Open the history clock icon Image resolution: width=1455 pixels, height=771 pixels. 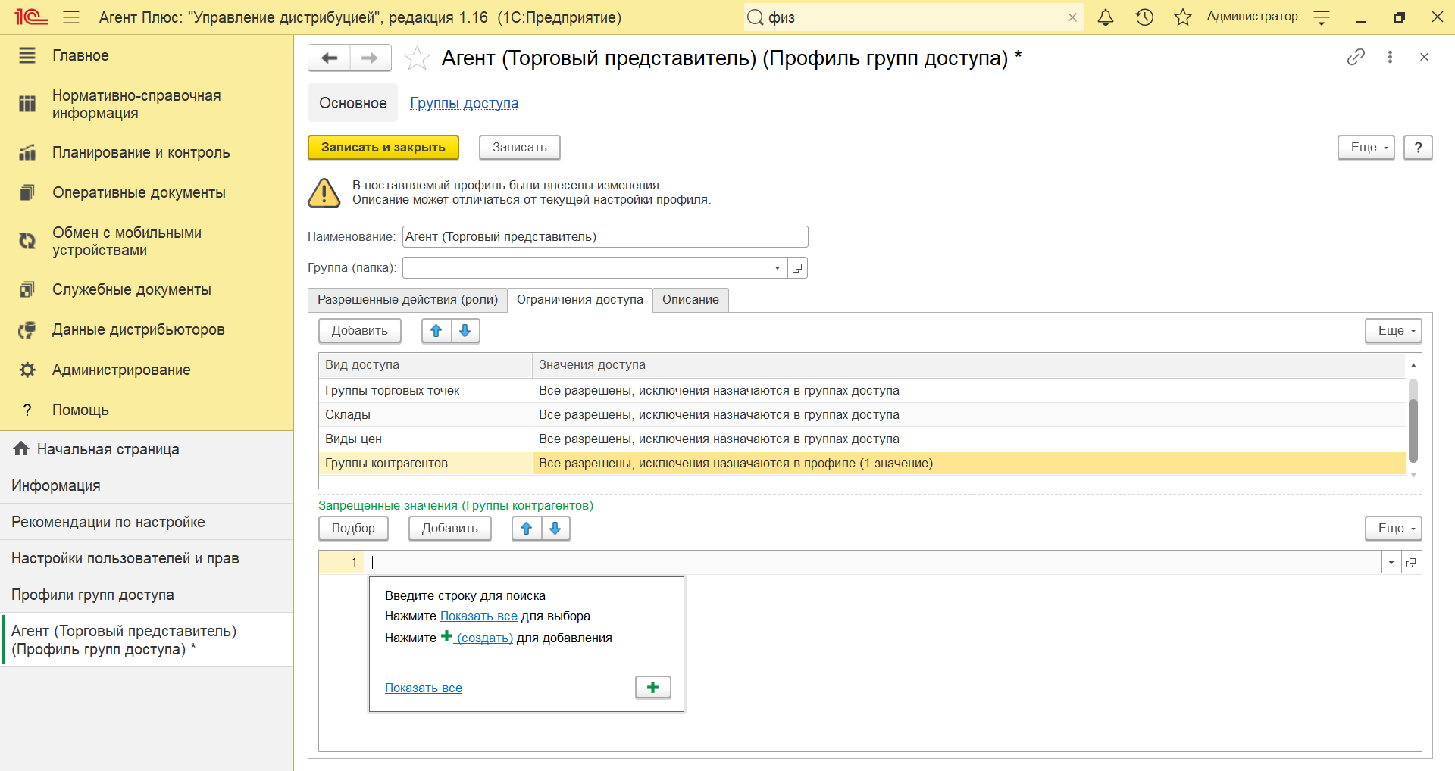(x=1144, y=17)
